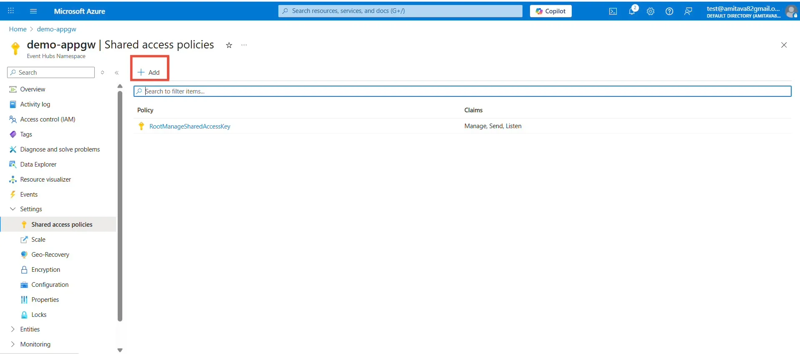Screen dimensions: 800x354
Task: Open demo-appgw breadcrumb link
Action: tap(56, 29)
